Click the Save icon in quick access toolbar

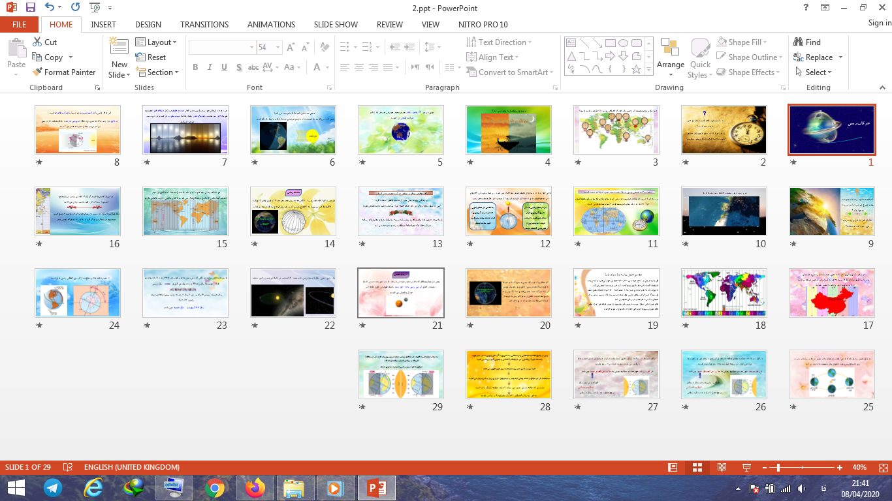31,8
